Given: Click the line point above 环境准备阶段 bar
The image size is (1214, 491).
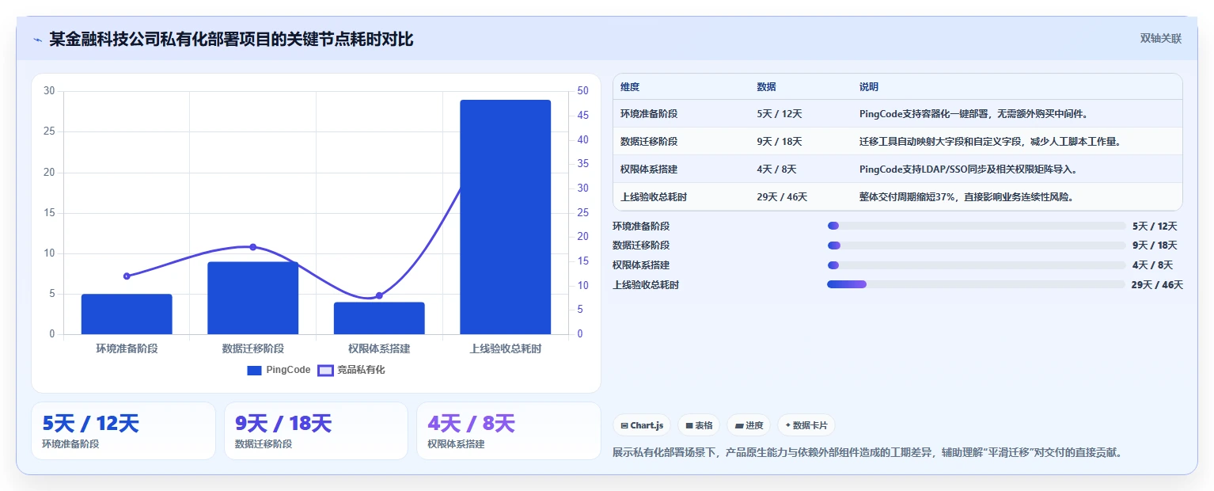Looking at the screenshot, I should point(127,276).
